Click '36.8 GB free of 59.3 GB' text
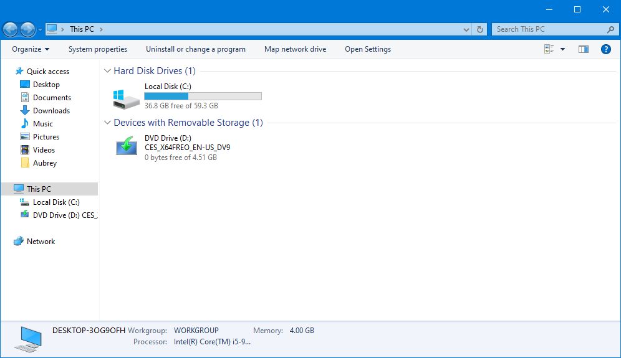The width and height of the screenshot is (621, 358). (x=181, y=106)
